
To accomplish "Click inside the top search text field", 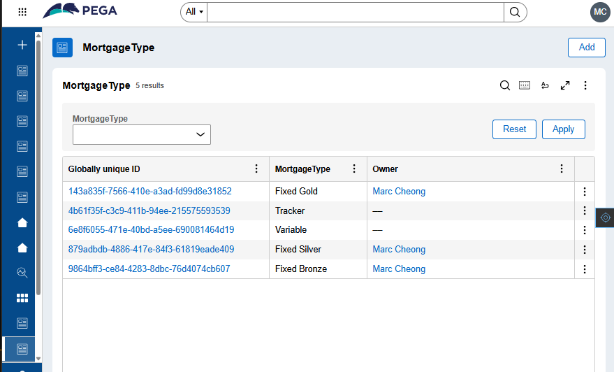I will (355, 12).
